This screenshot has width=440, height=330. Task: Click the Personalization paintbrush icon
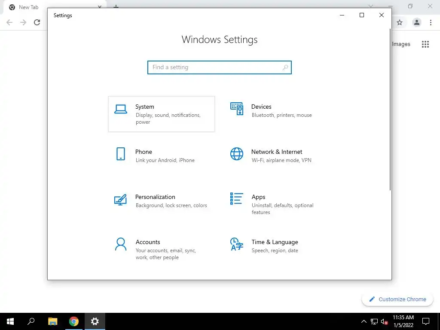121,199
